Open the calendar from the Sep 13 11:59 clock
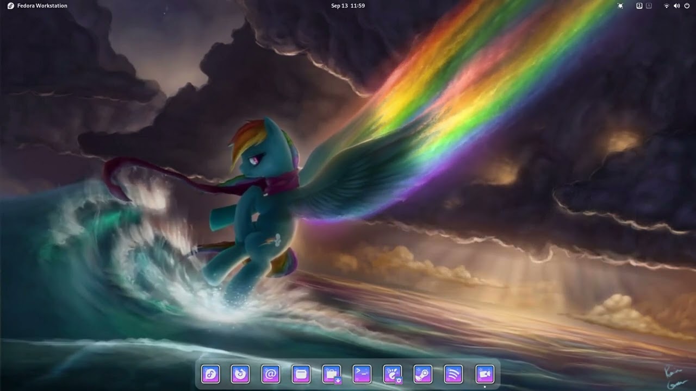 click(348, 5)
